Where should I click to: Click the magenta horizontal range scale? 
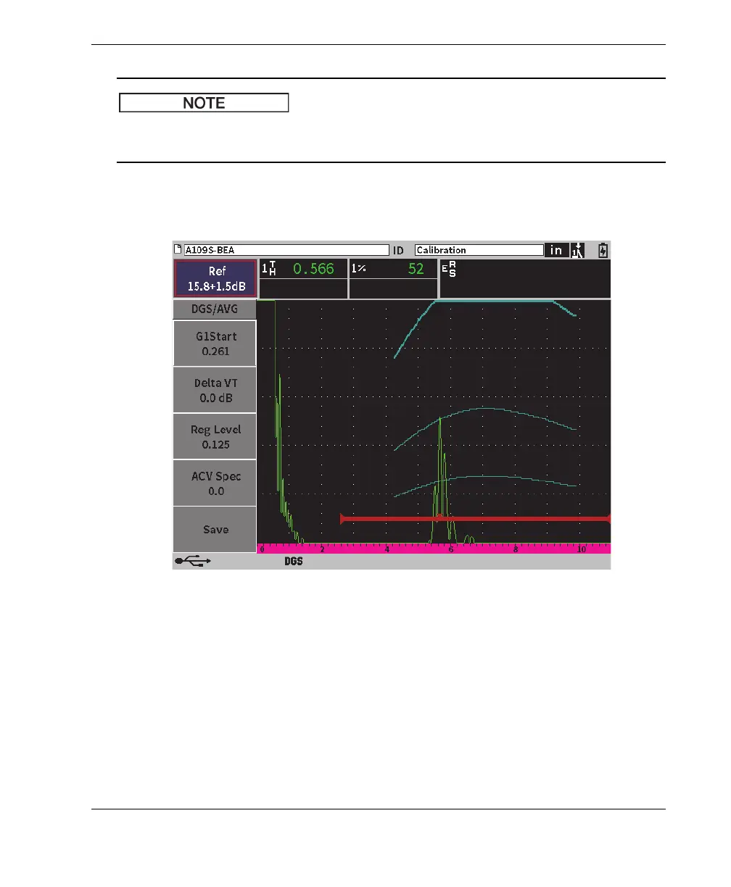[434, 549]
